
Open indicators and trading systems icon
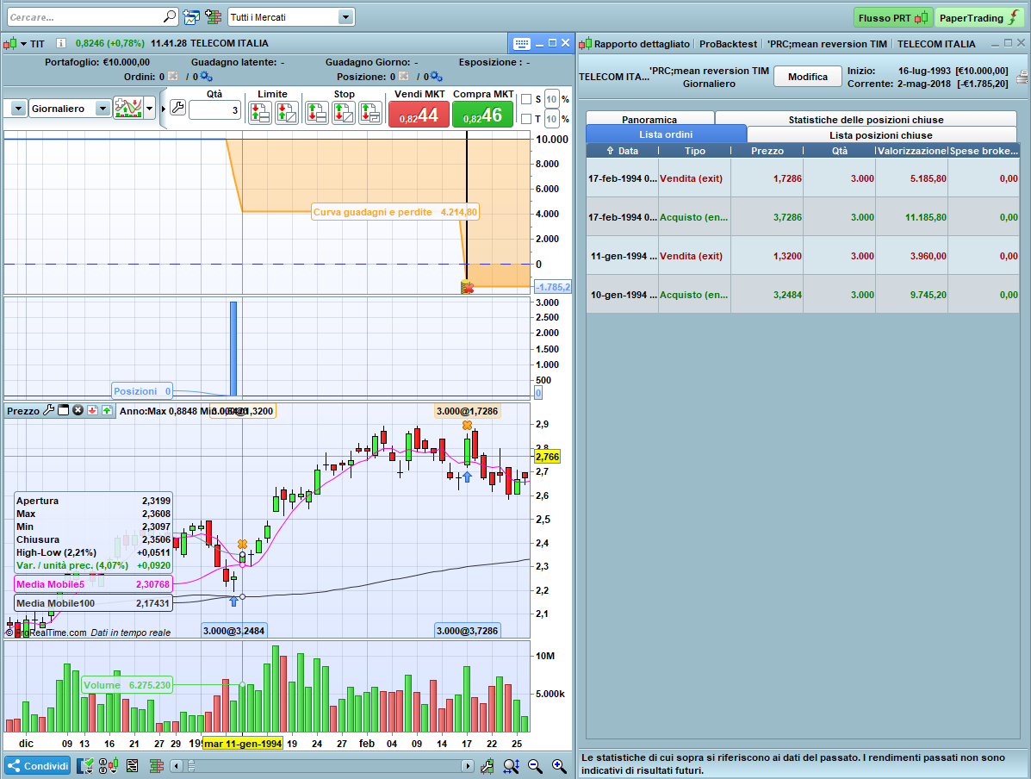(x=128, y=108)
